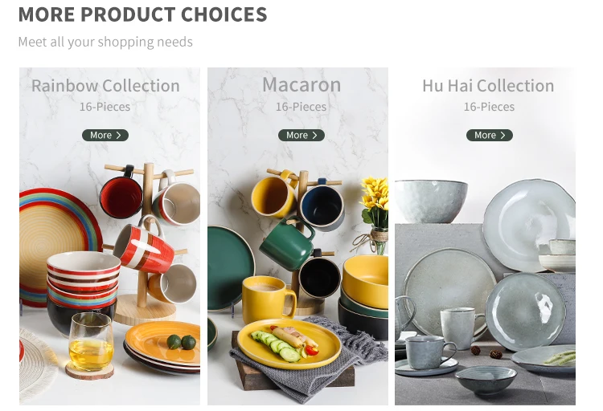Click the Hu Hai gray dinnerware image
The image size is (603, 411).
click(x=485, y=236)
